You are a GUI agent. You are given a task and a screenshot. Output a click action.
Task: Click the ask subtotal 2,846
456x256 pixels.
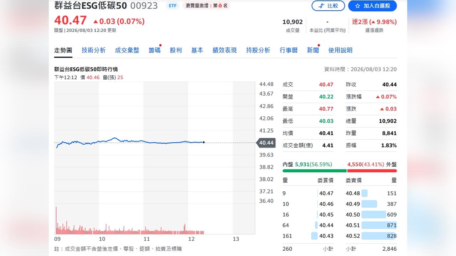click(389, 249)
